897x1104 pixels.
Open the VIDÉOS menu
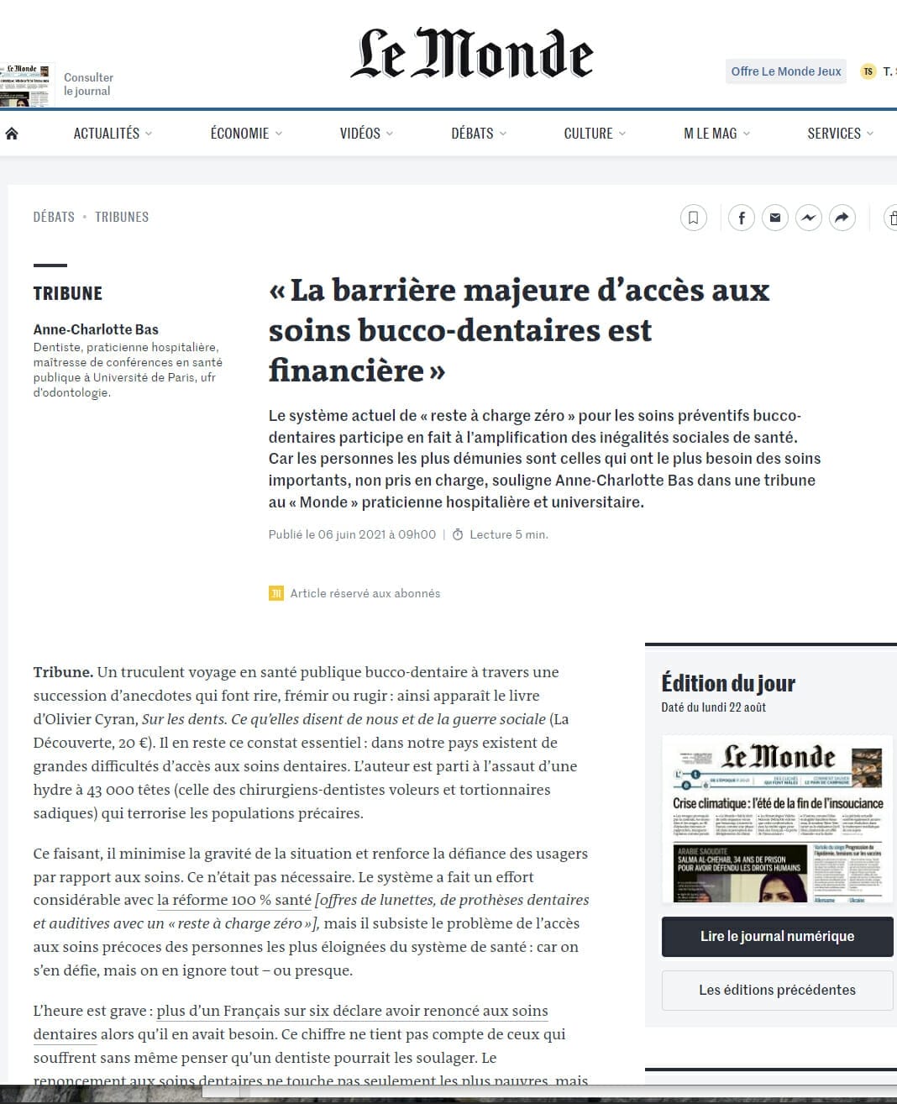coord(366,134)
